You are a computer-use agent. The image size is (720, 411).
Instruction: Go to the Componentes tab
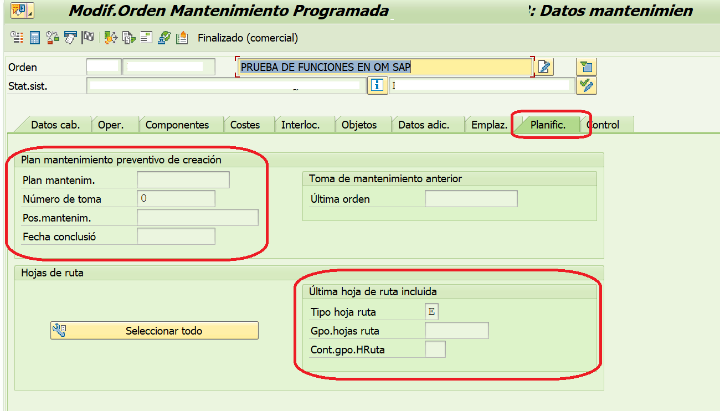177,125
